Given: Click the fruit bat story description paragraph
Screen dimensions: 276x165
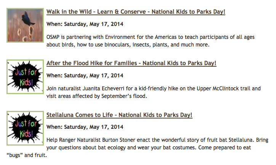Looking at the screenshot, I should pyautogui.click(x=152, y=143).
